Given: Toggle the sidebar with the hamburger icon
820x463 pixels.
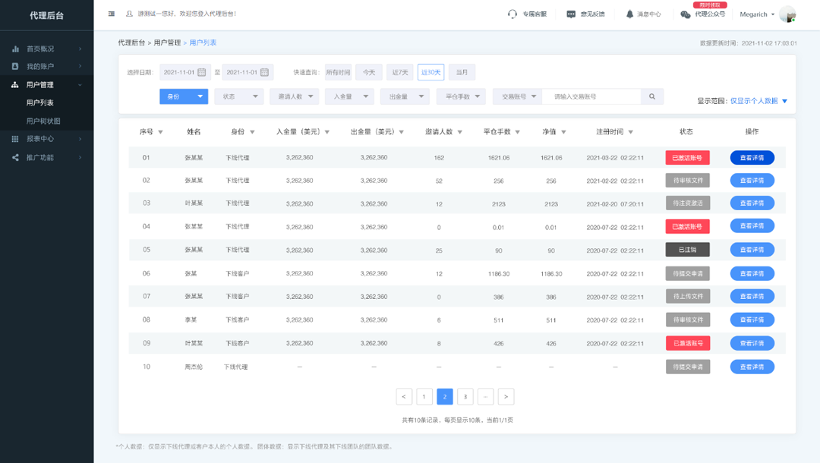Looking at the screenshot, I should 112,14.
